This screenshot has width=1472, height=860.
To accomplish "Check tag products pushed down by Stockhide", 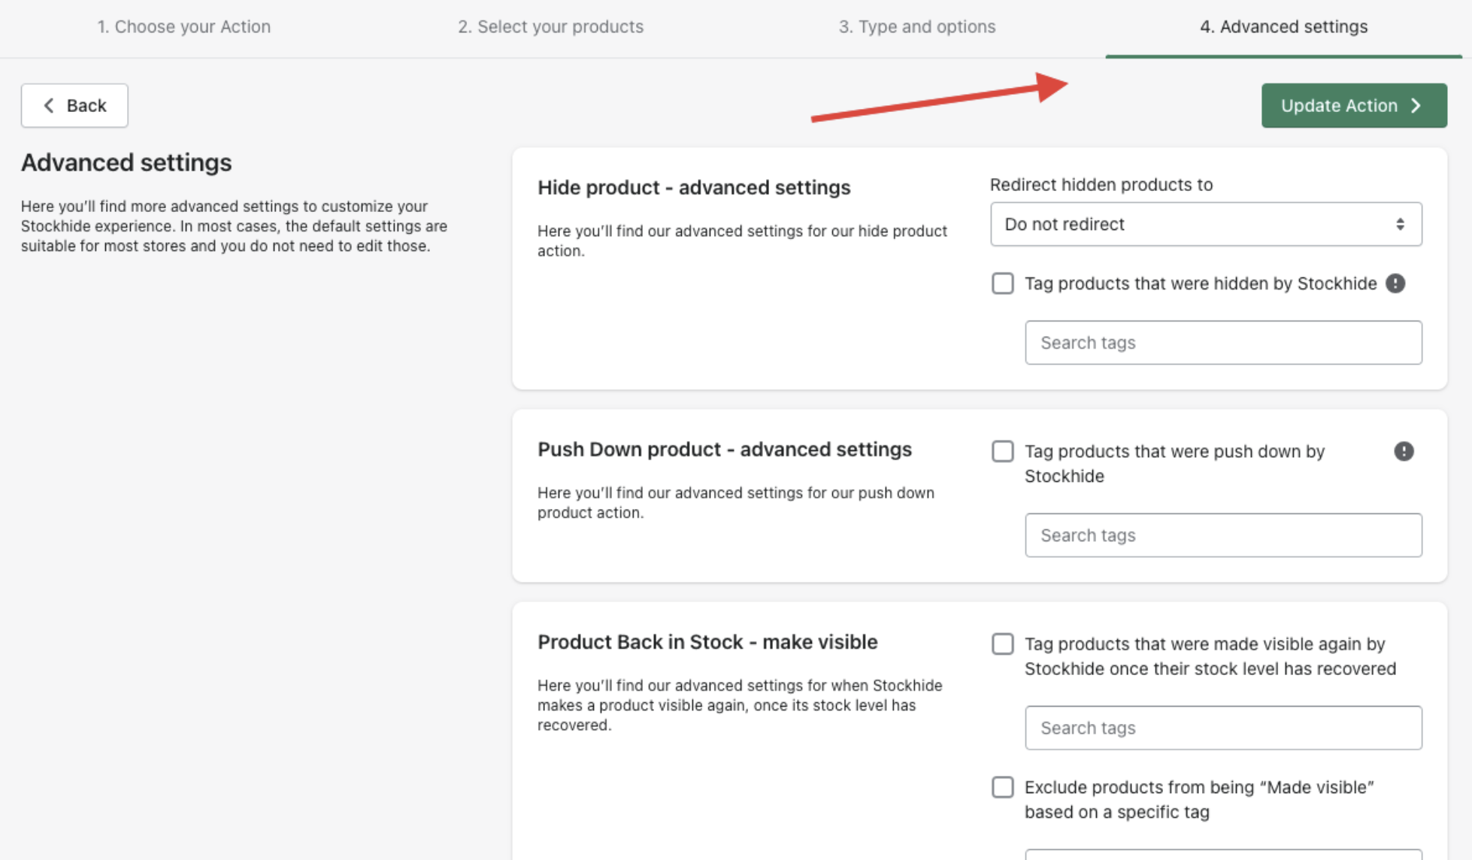I will [1002, 451].
